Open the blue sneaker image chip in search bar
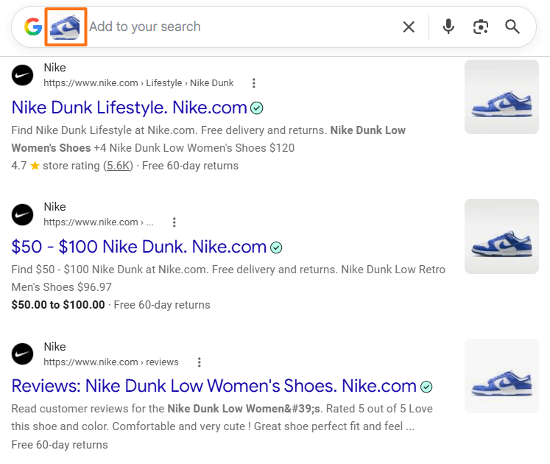 tap(66, 27)
